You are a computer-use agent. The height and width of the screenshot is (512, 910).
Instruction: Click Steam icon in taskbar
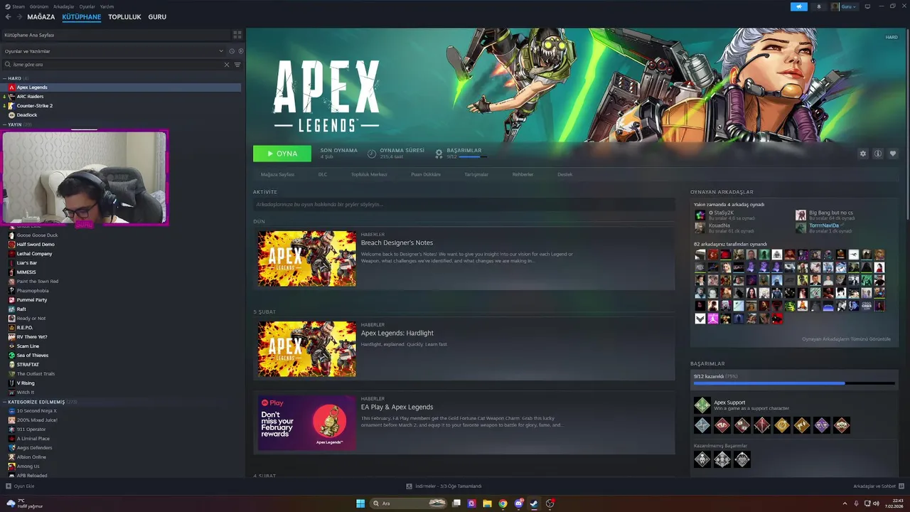coord(534,503)
